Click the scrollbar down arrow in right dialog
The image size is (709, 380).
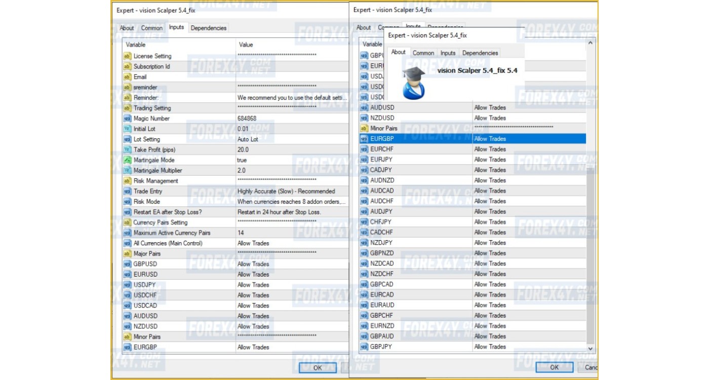590,349
